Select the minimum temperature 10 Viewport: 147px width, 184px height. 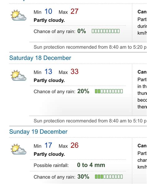[48, 11]
